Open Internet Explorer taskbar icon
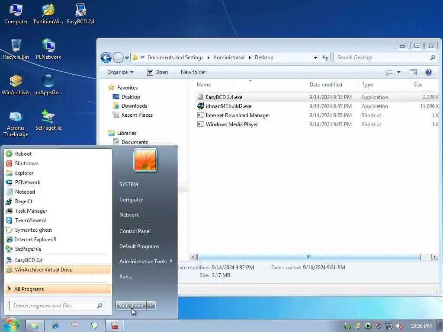The height and width of the screenshot is (332, 443). click(x=55, y=326)
